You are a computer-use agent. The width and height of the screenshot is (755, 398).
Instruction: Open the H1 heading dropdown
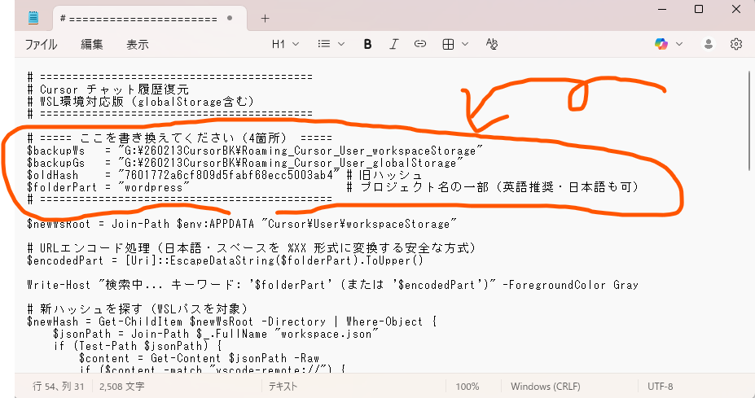(285, 44)
